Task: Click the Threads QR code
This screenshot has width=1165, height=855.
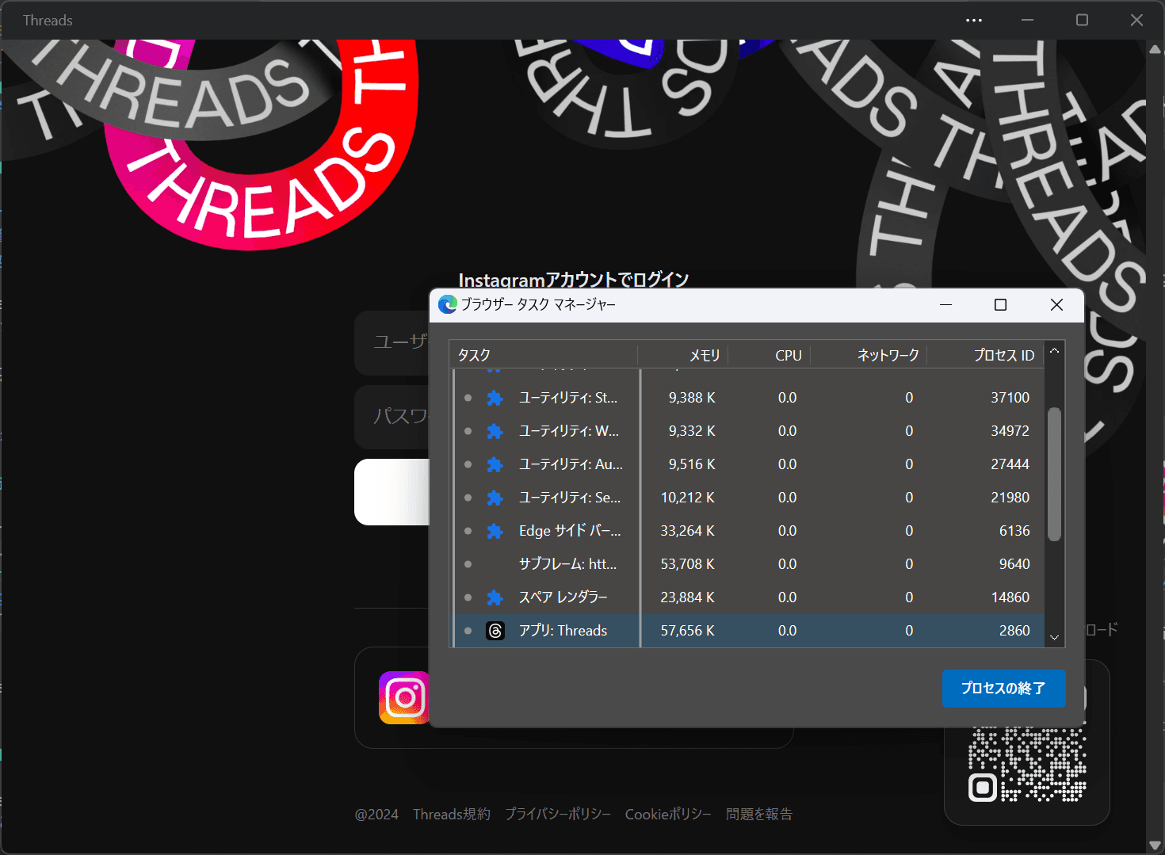Action: 1027,765
